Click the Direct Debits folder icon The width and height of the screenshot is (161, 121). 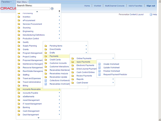coord(46,49)
